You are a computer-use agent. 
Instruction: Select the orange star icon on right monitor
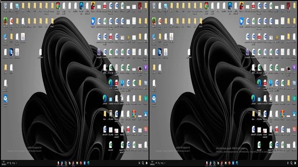[277, 37]
